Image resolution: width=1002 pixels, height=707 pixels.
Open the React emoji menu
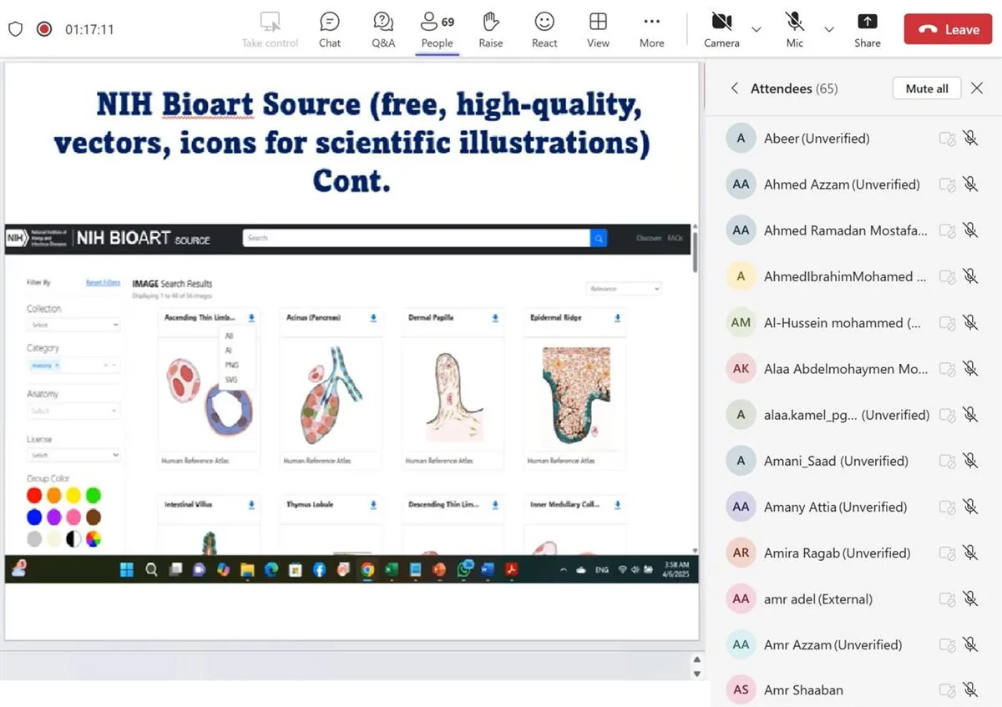coord(544,29)
